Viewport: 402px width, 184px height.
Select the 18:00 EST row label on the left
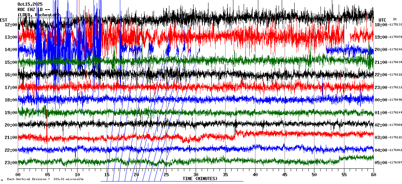11,100
